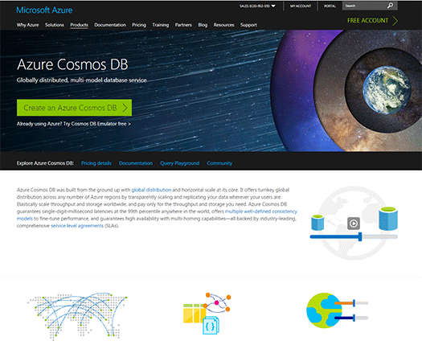Click the Microsoft Azure logo
The image size is (422, 345).
[44, 10]
